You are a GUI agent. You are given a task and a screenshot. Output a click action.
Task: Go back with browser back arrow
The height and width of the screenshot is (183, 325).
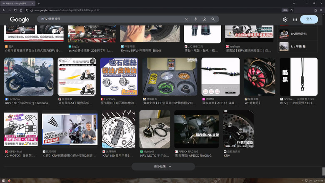coord(4,10)
